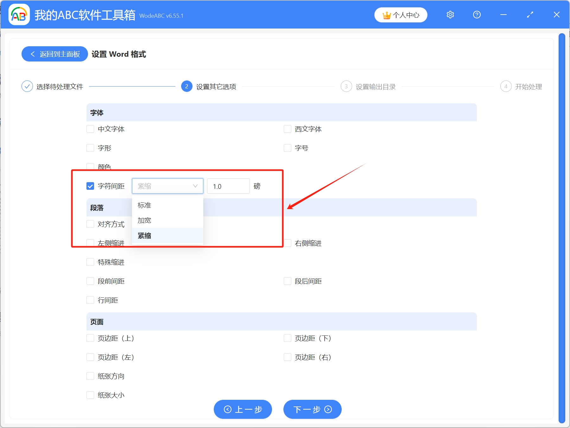The width and height of the screenshot is (570, 428).
Task: Enable the 中文字体 checkbox
Action: click(x=90, y=129)
